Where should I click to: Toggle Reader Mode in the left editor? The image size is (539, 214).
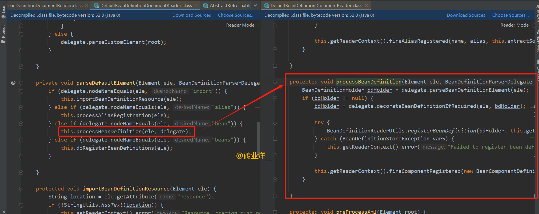click(240, 25)
